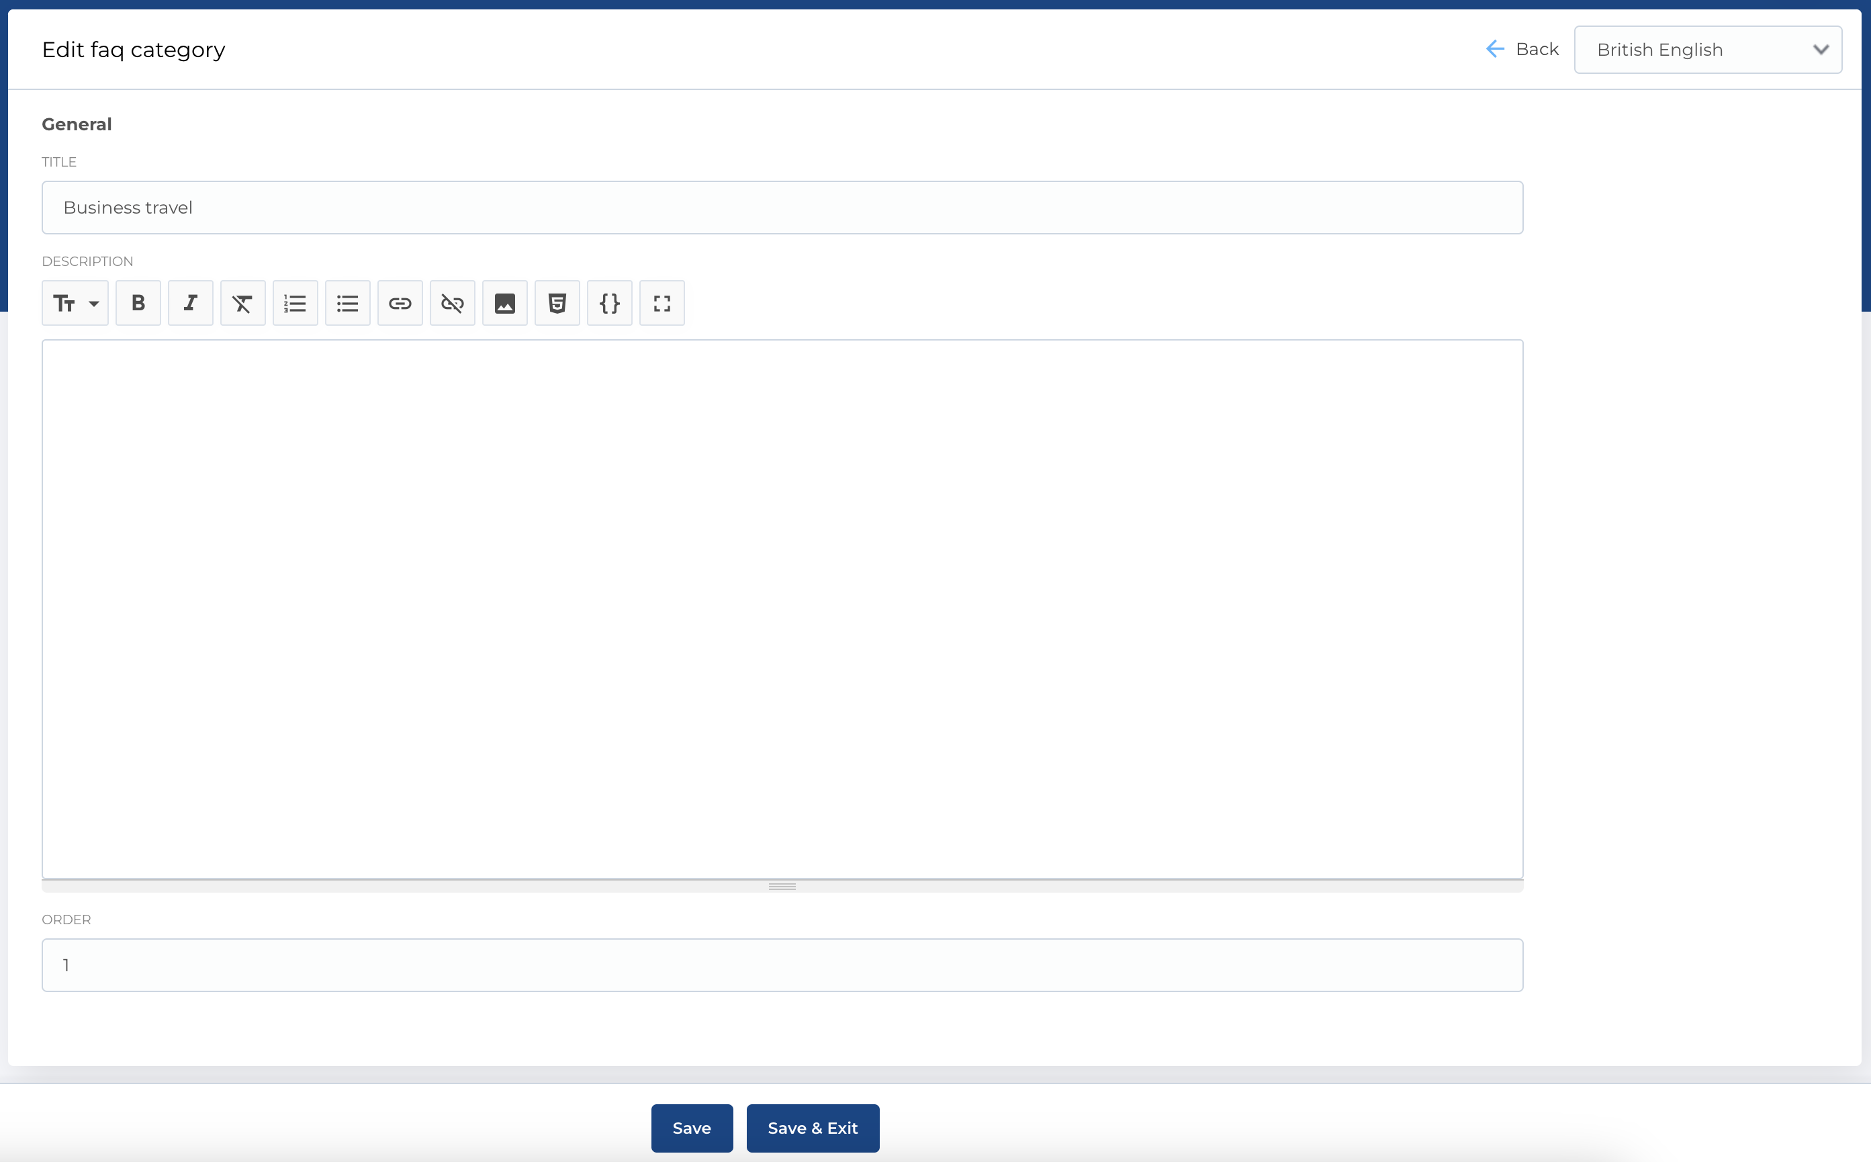Toggle bold formatting in description editor

point(138,303)
